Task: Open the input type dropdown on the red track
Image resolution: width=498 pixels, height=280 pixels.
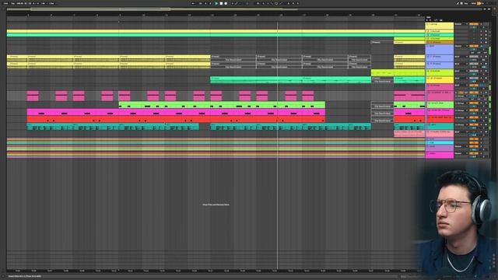Action: (461, 117)
